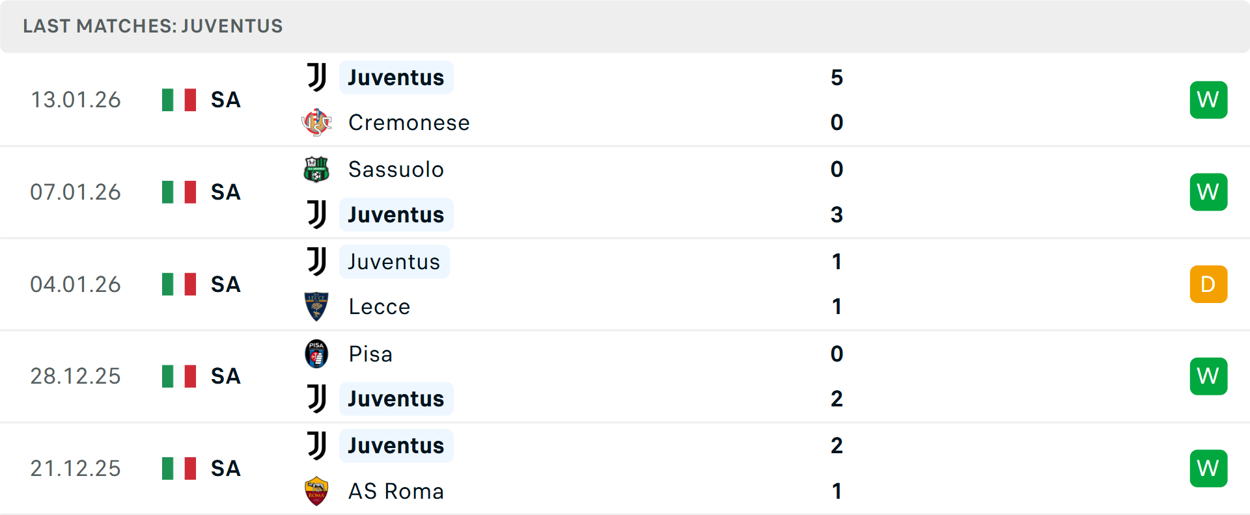1250x515 pixels.
Task: Click the Lecce club crest icon
Action: click(x=316, y=306)
